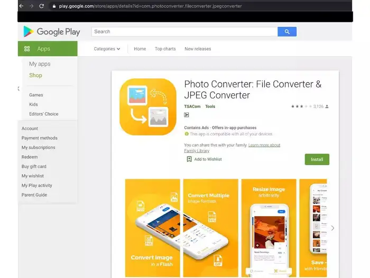The height and width of the screenshot is (278, 370).
Task: Expand the Categories dropdown
Action: pos(107,49)
